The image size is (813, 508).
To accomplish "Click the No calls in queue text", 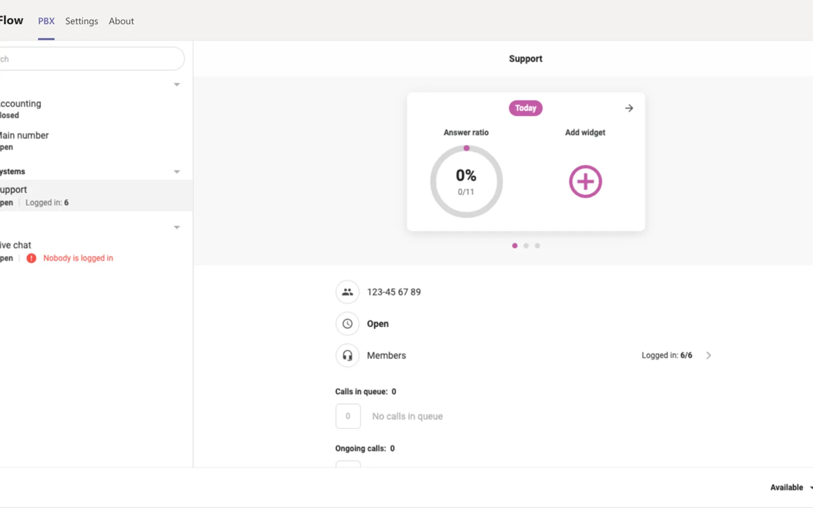I will (408, 417).
